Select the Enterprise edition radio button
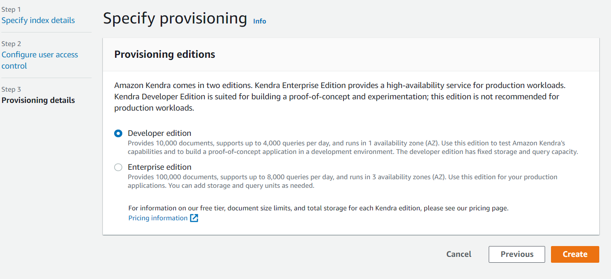 pos(118,167)
